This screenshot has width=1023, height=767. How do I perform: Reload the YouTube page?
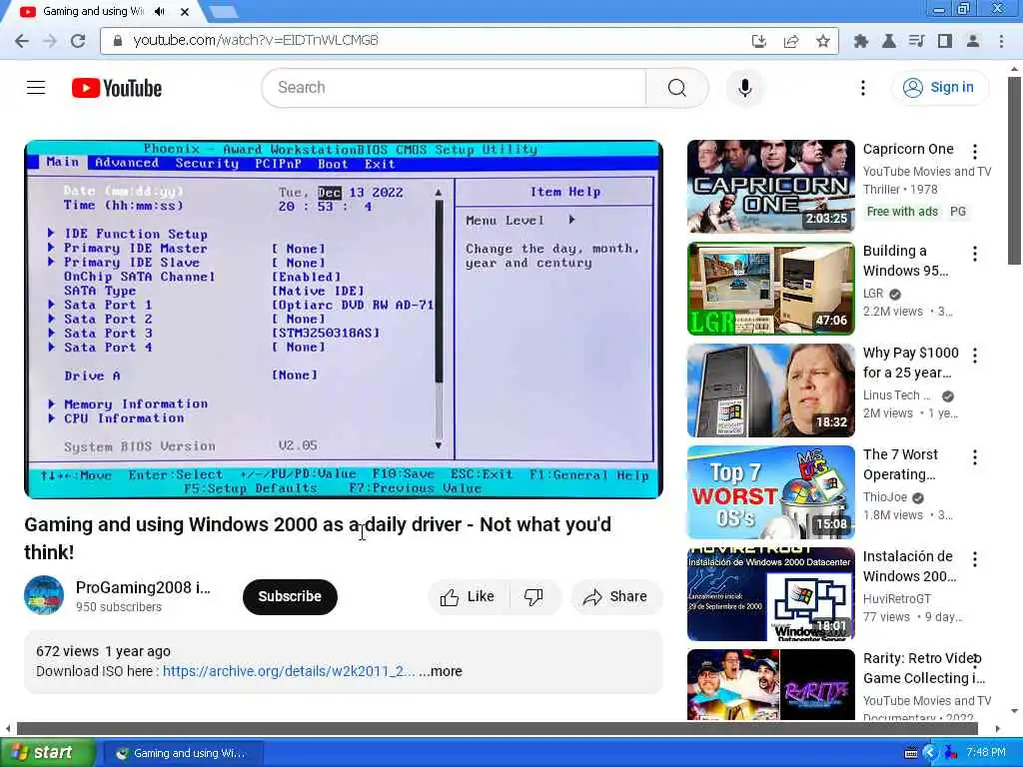pyautogui.click(x=78, y=40)
